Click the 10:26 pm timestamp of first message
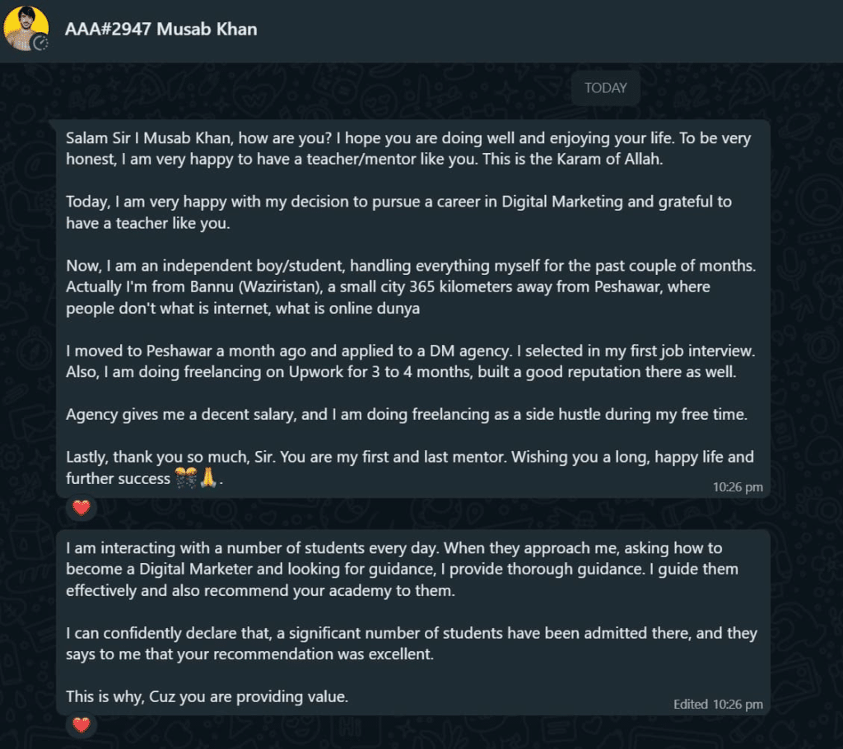This screenshot has height=749, width=843. (x=738, y=487)
